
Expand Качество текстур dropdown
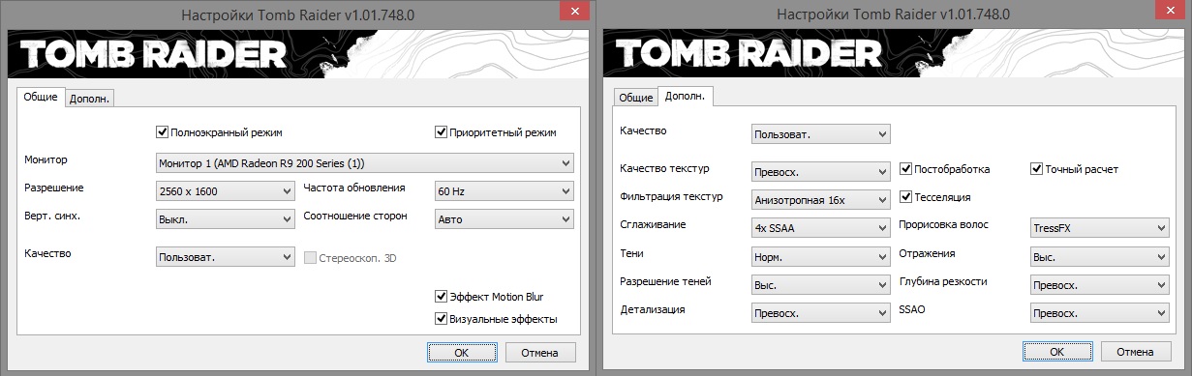coord(820,171)
